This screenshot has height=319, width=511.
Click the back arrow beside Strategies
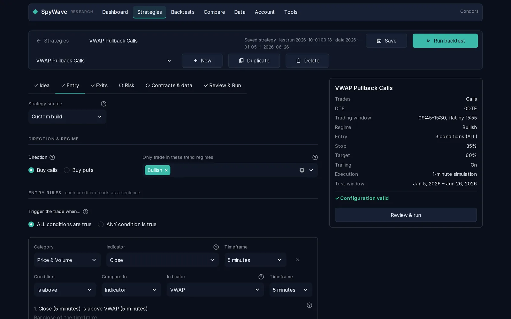pyautogui.click(x=39, y=41)
